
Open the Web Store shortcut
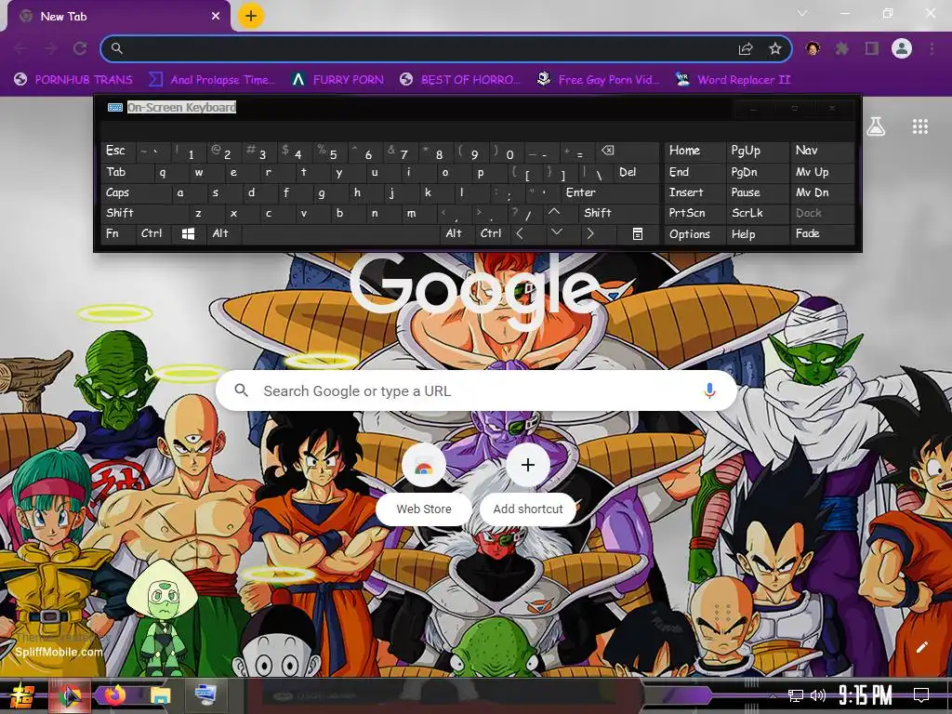[x=424, y=484]
